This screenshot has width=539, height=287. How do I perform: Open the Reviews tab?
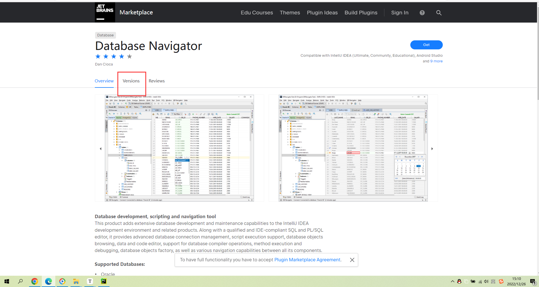tap(157, 81)
